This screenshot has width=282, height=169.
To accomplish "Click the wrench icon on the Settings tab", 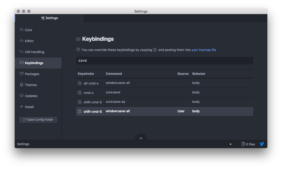I will pyautogui.click(x=43, y=18).
